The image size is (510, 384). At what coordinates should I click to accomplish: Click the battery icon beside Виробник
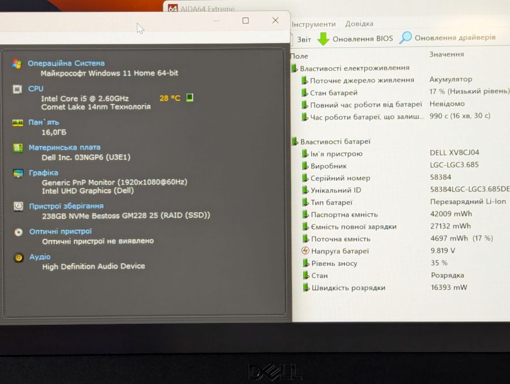pyautogui.click(x=305, y=166)
